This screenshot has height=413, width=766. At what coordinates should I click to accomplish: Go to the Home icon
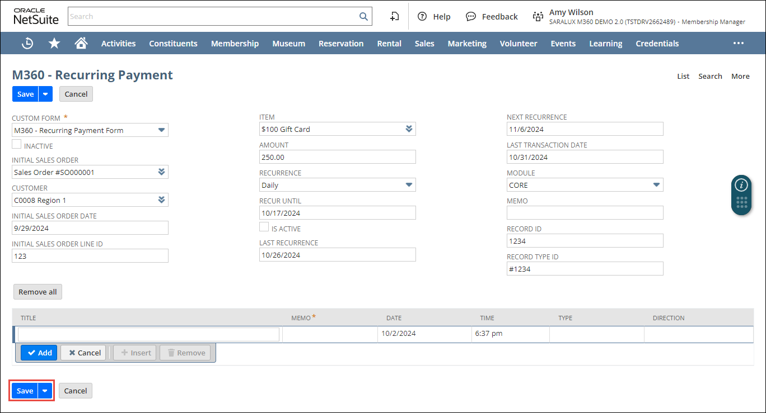[81, 43]
